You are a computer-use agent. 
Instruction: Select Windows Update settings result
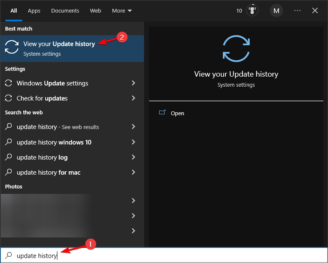tap(72, 83)
